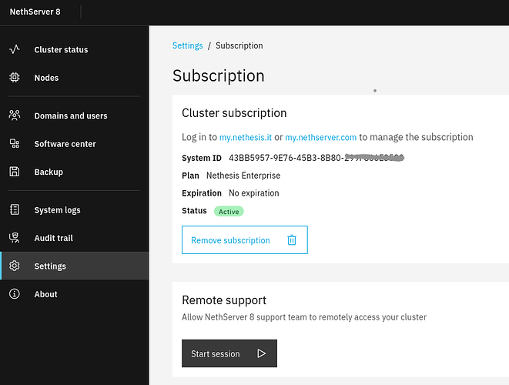Viewport: 509px width, 385px height.
Task: Open Audit trail page
Action: point(75,238)
